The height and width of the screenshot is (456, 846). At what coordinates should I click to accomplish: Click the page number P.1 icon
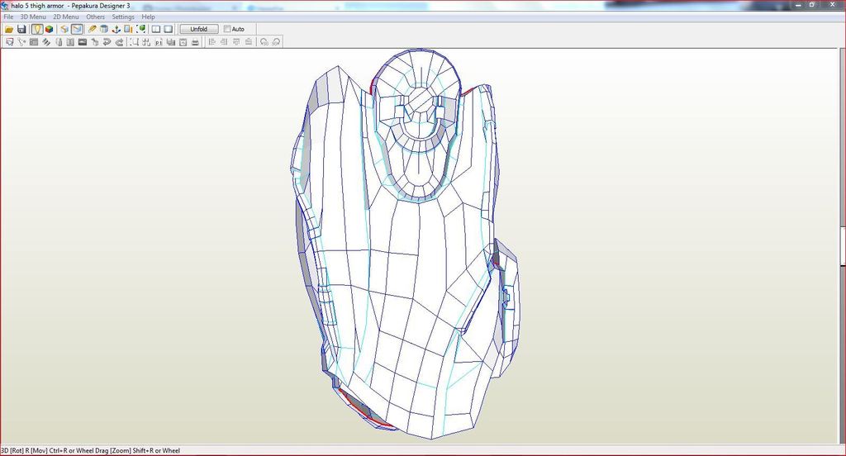[x=159, y=42]
